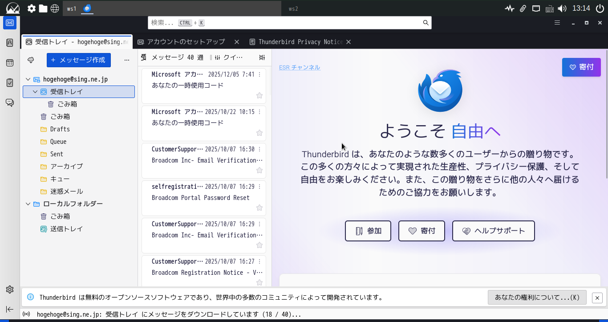Open the ⋮ menu on the 16:30 CustomerSupport message
Viewport: 608px width, 322px height.
(x=259, y=149)
